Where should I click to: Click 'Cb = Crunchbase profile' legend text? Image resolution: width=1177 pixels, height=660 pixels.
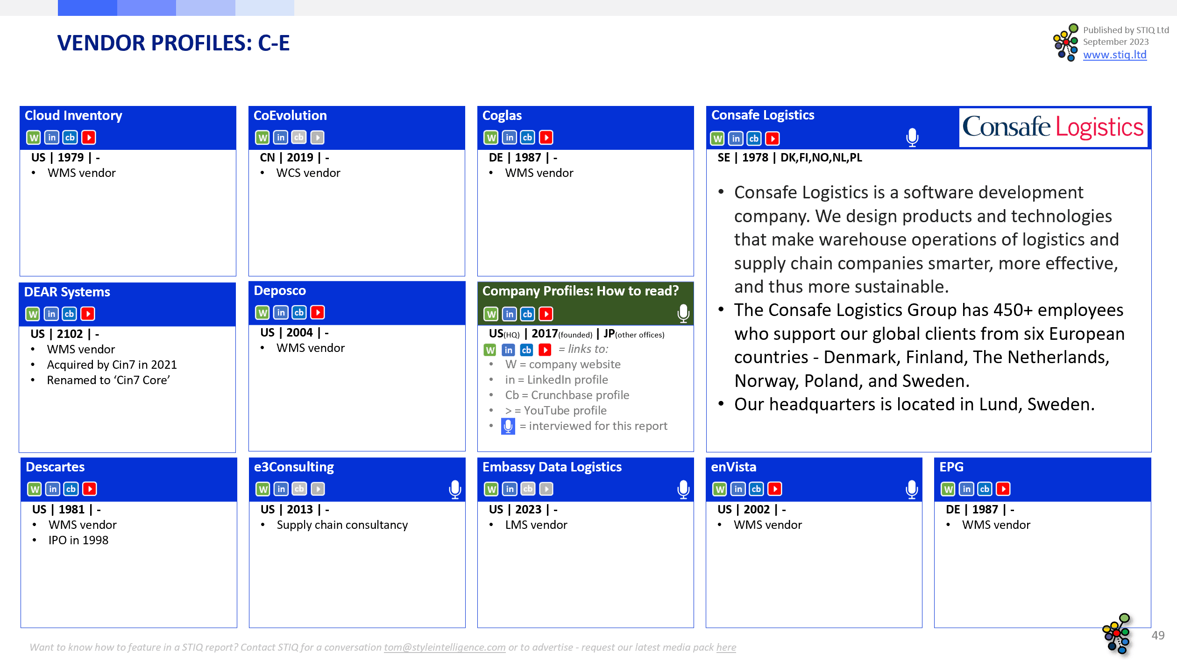[x=567, y=395]
